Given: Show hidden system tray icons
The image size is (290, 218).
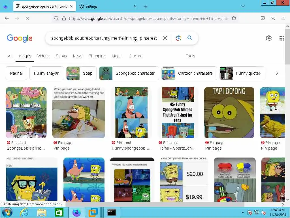Looking at the screenshot, I should 243,212.
